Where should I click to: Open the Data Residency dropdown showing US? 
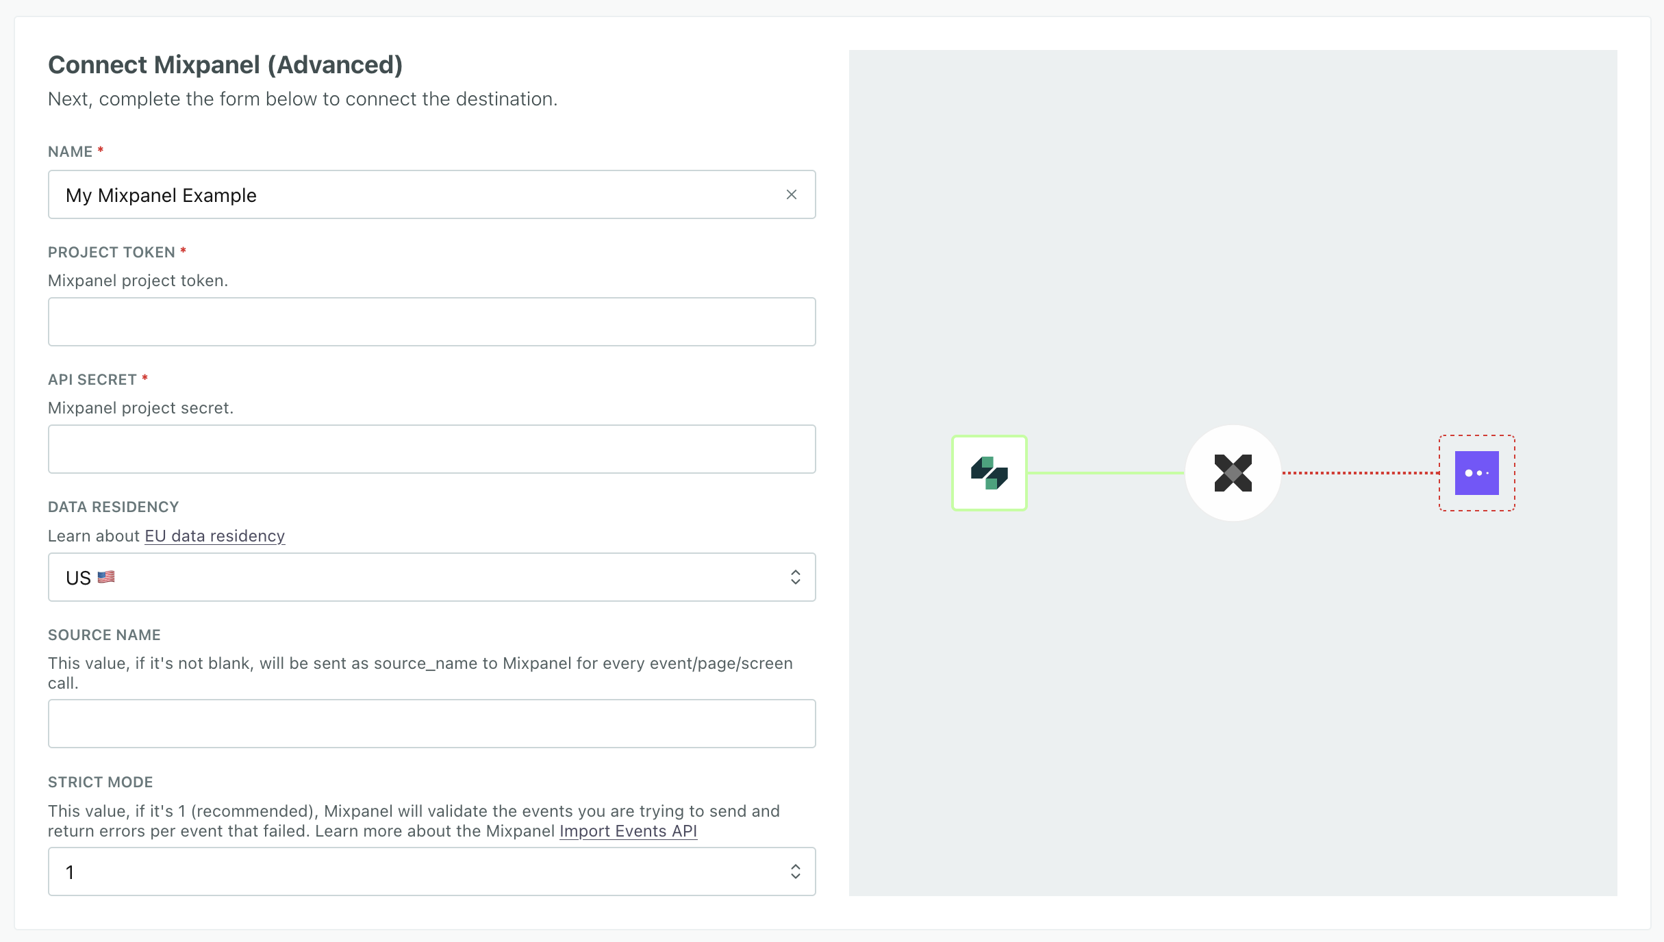431,577
